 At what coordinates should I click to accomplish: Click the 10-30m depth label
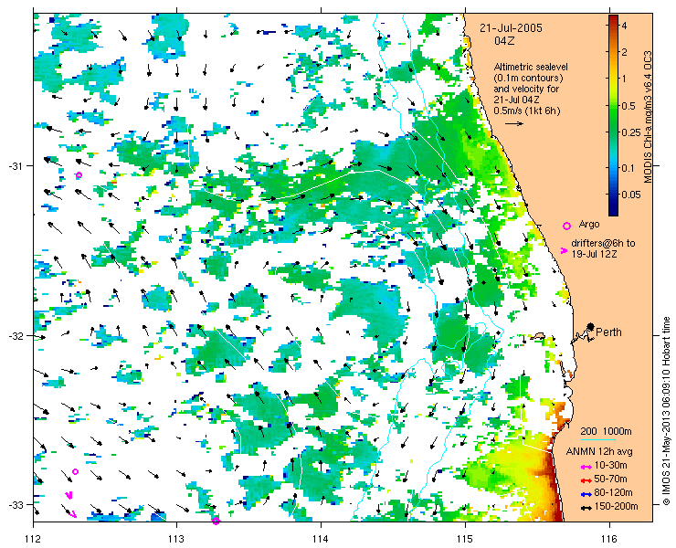click(x=610, y=466)
